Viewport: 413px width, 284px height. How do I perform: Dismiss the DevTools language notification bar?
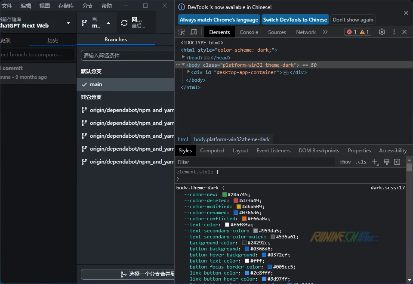406,13
